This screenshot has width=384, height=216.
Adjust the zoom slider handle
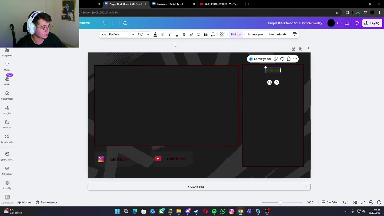pos(280,202)
